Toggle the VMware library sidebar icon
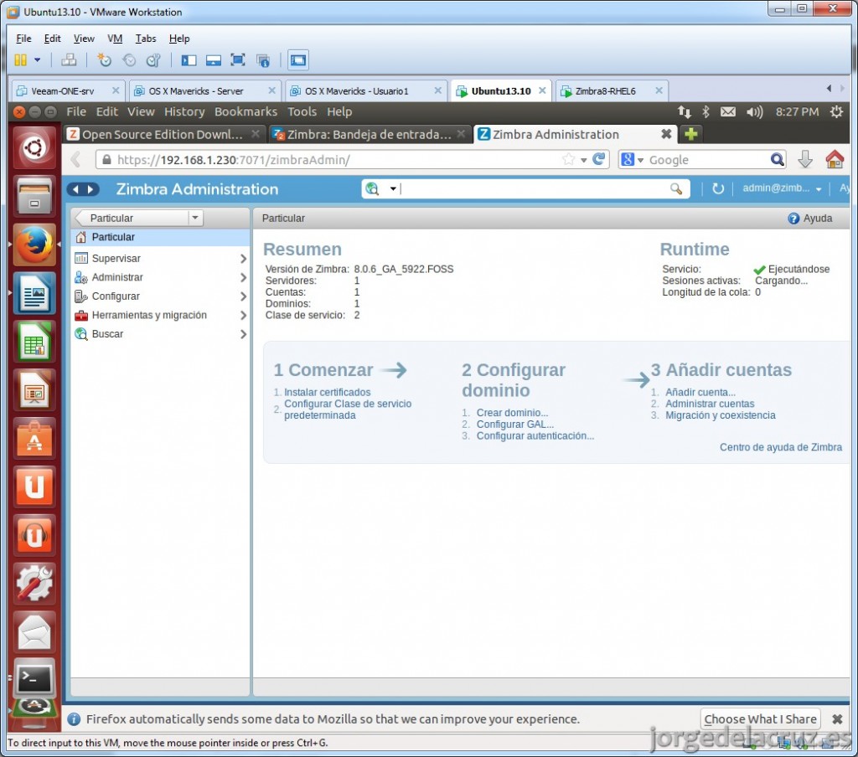 tap(189, 60)
